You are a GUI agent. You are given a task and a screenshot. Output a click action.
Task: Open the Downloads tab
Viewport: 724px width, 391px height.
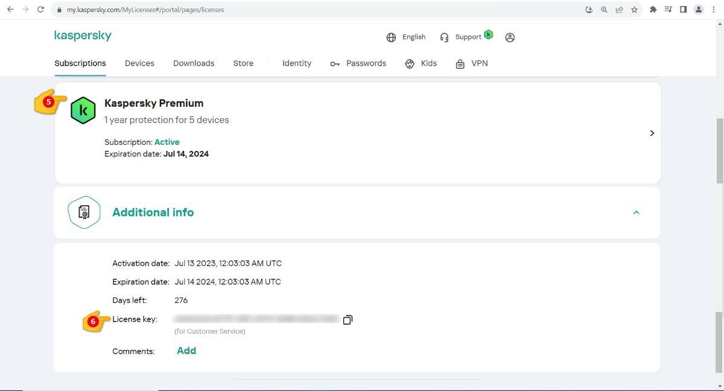(194, 63)
